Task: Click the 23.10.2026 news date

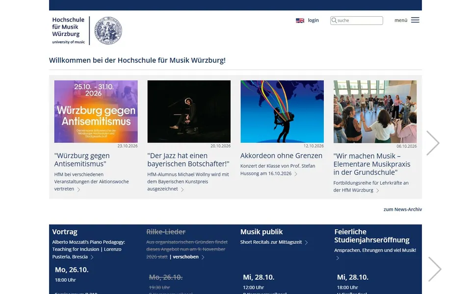Action: tap(128, 146)
